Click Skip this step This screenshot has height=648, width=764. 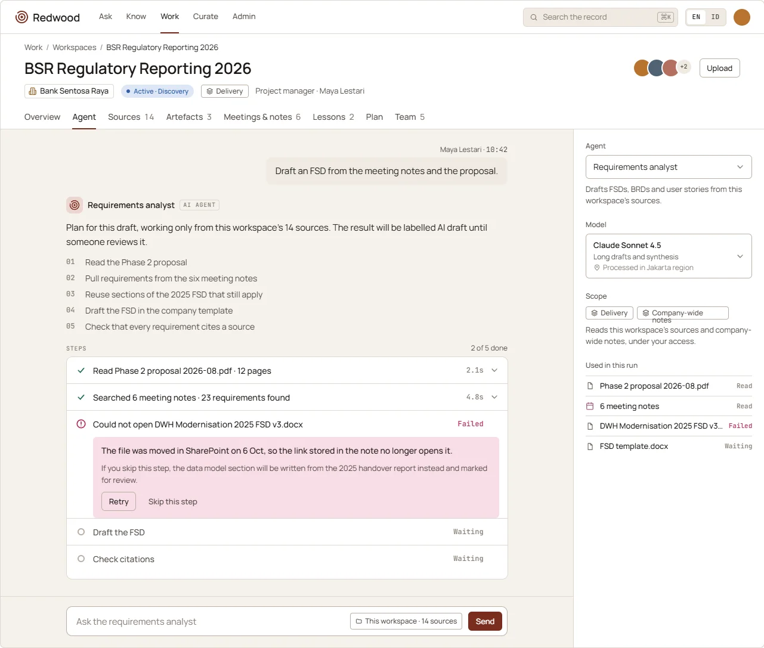[x=173, y=501]
